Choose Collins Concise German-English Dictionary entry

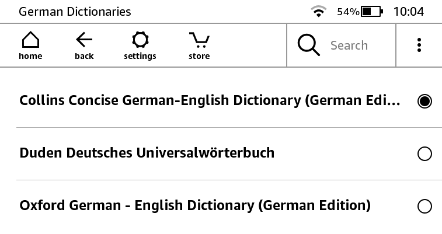210,100
